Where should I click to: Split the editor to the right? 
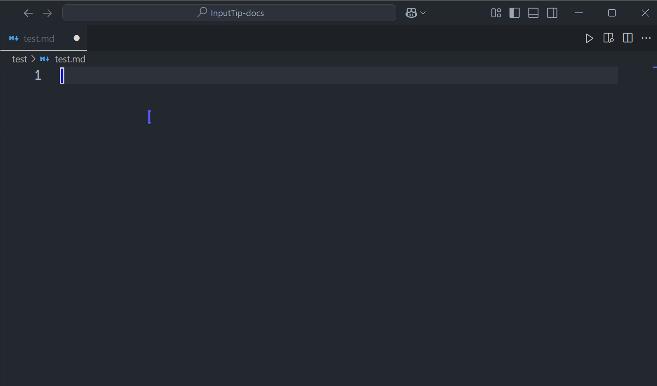pyautogui.click(x=628, y=38)
